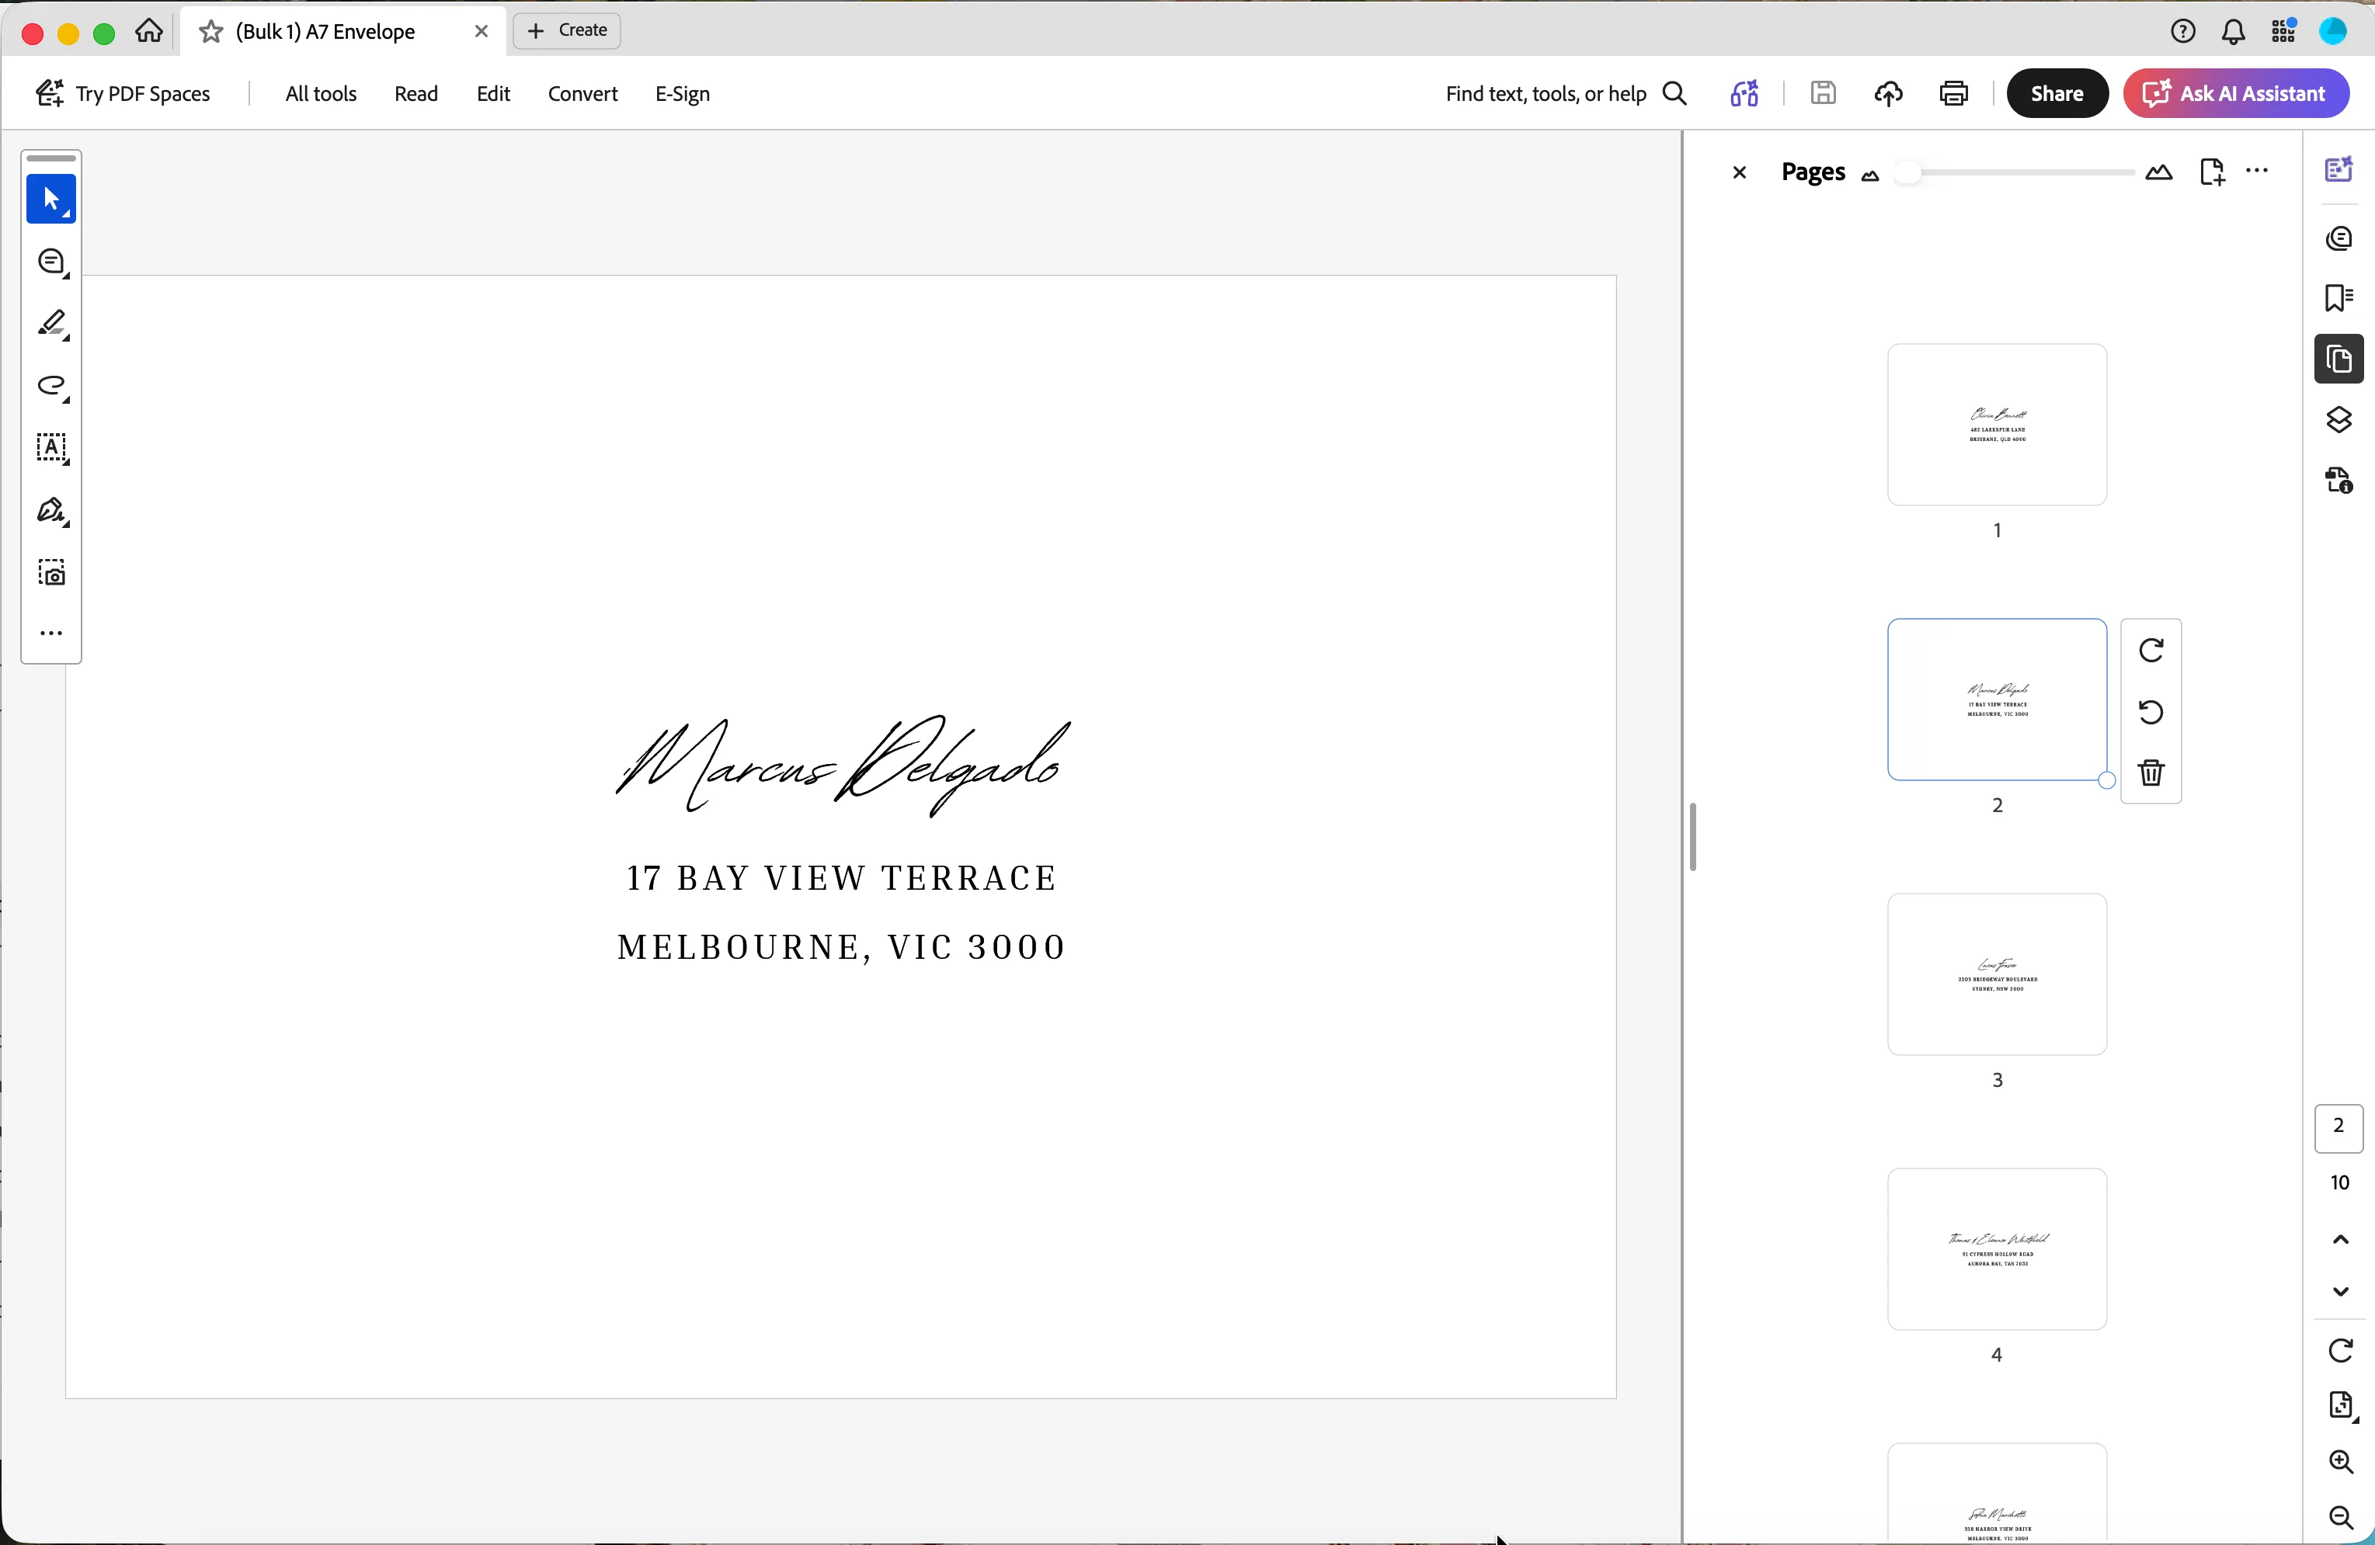The width and height of the screenshot is (2375, 1545).
Task: Open the layers panel in right rail
Action: (x=2338, y=420)
